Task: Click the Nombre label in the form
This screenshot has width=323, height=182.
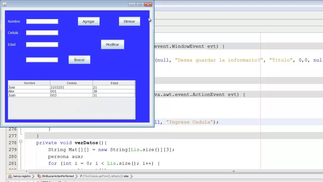Action: [x=14, y=21]
